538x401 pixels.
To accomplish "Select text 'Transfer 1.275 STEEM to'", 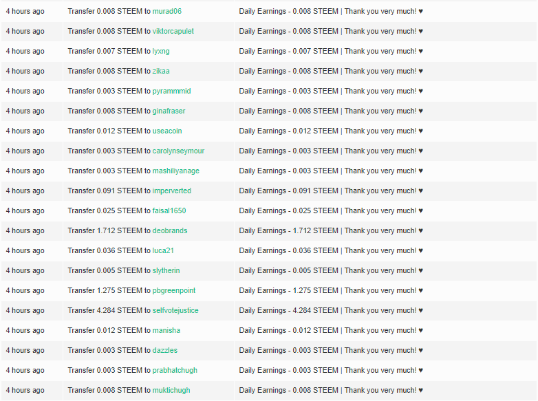I will tap(109, 290).
